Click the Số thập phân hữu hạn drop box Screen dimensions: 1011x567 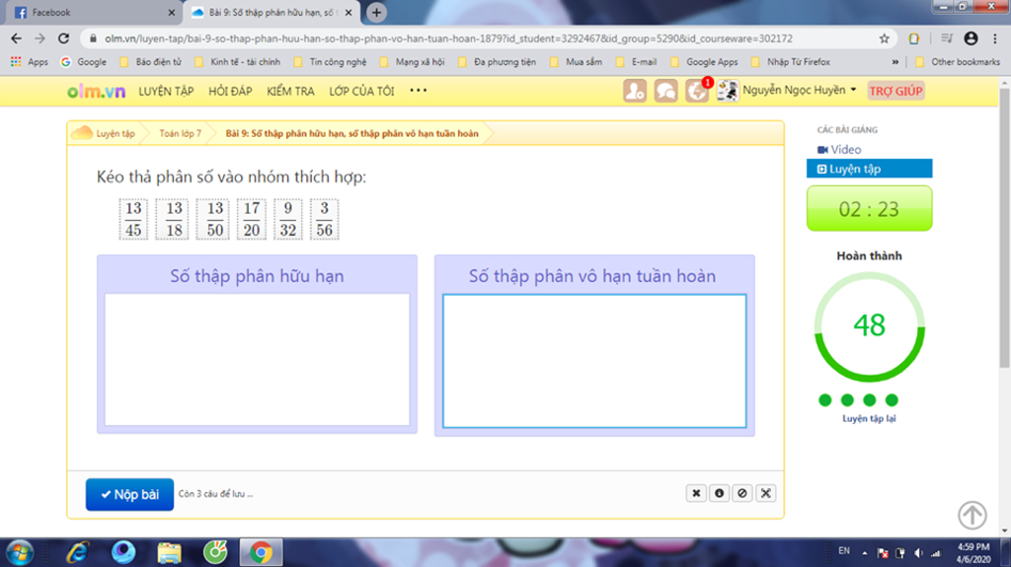pos(258,360)
